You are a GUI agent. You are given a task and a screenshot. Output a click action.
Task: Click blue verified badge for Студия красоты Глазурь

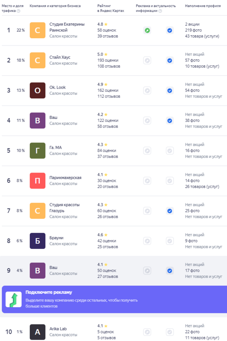[x=170, y=211]
